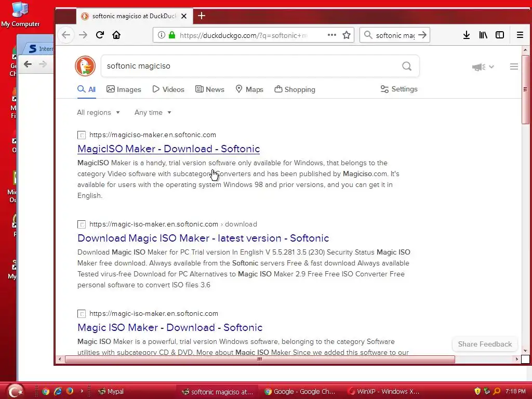Reload the DuckDuckGo page
This screenshot has width=532, height=399.
[100, 35]
